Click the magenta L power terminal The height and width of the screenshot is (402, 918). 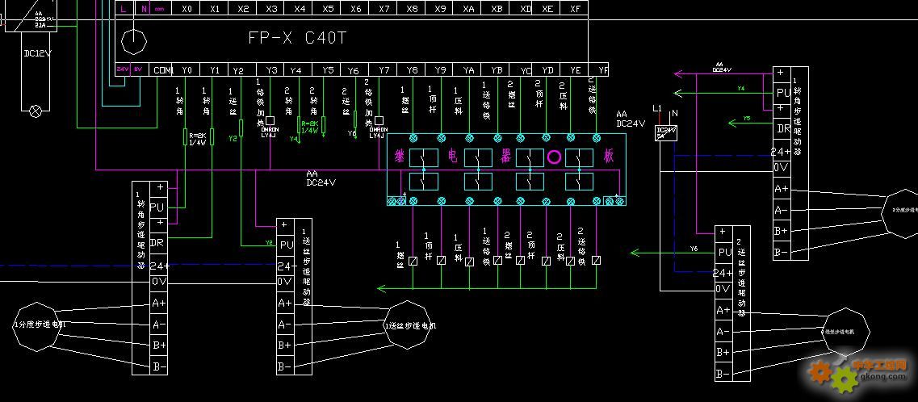tap(124, 9)
